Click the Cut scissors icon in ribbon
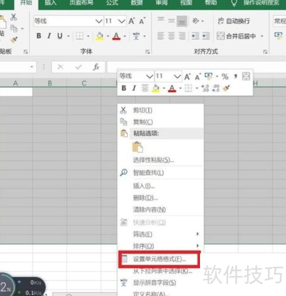 14,17
